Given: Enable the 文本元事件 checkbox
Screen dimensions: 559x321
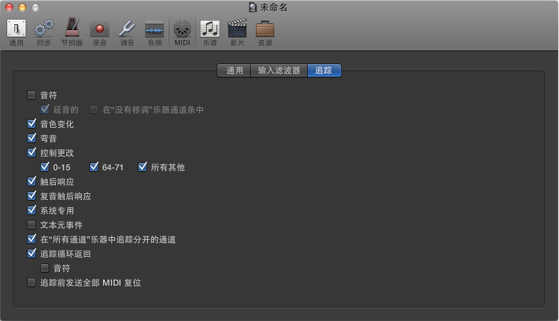Looking at the screenshot, I should (31, 225).
